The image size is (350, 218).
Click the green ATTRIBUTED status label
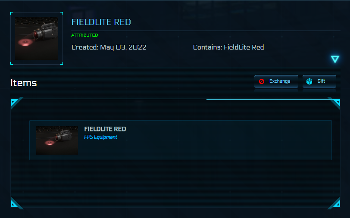click(85, 35)
